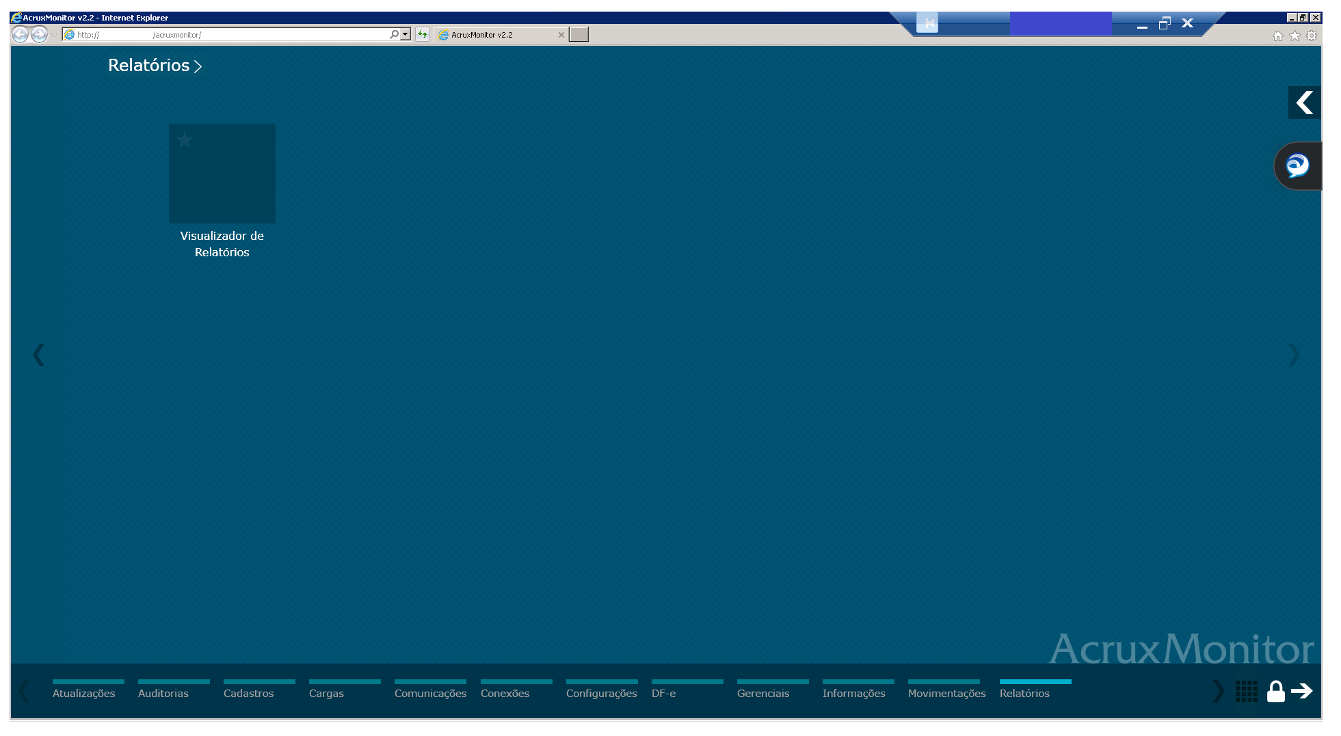The height and width of the screenshot is (736, 1341).
Task: Go to browser Home page icon
Action: point(1277,36)
